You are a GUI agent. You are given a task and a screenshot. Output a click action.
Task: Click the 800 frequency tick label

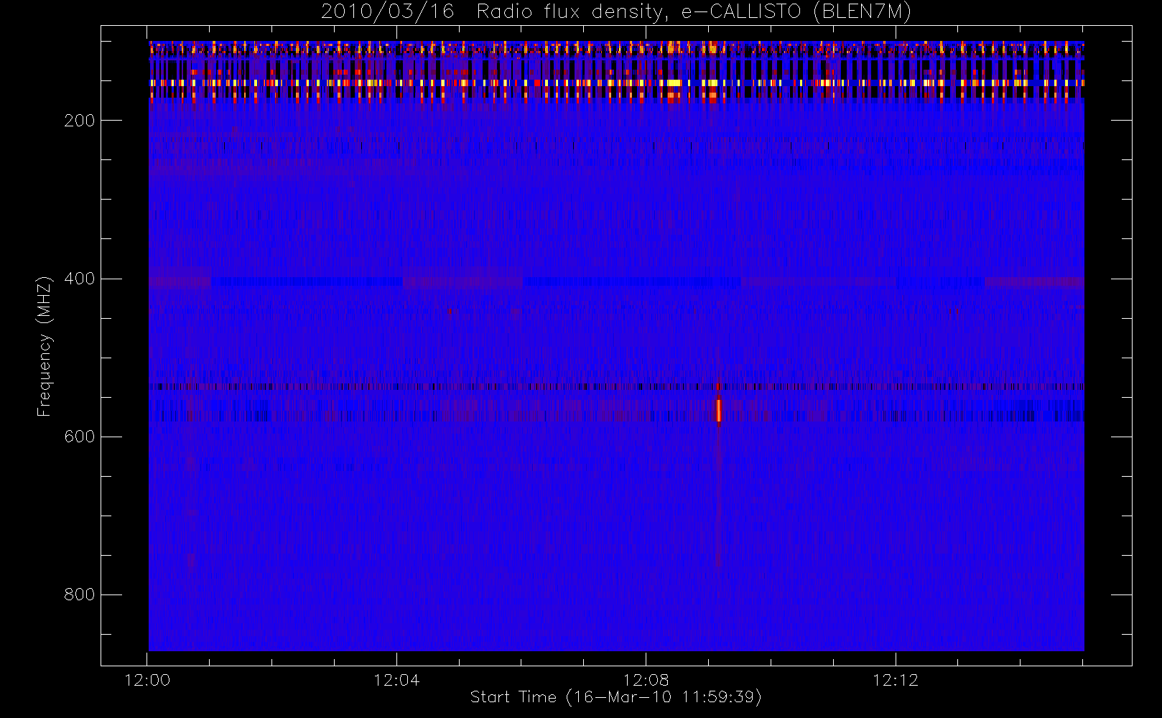80,595
